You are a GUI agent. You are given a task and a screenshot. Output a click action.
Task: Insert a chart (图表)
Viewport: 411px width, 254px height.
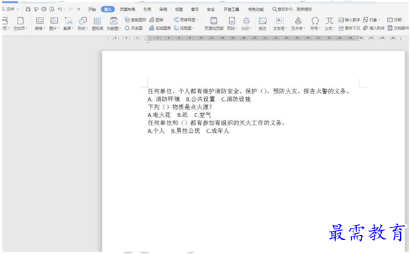(156, 20)
